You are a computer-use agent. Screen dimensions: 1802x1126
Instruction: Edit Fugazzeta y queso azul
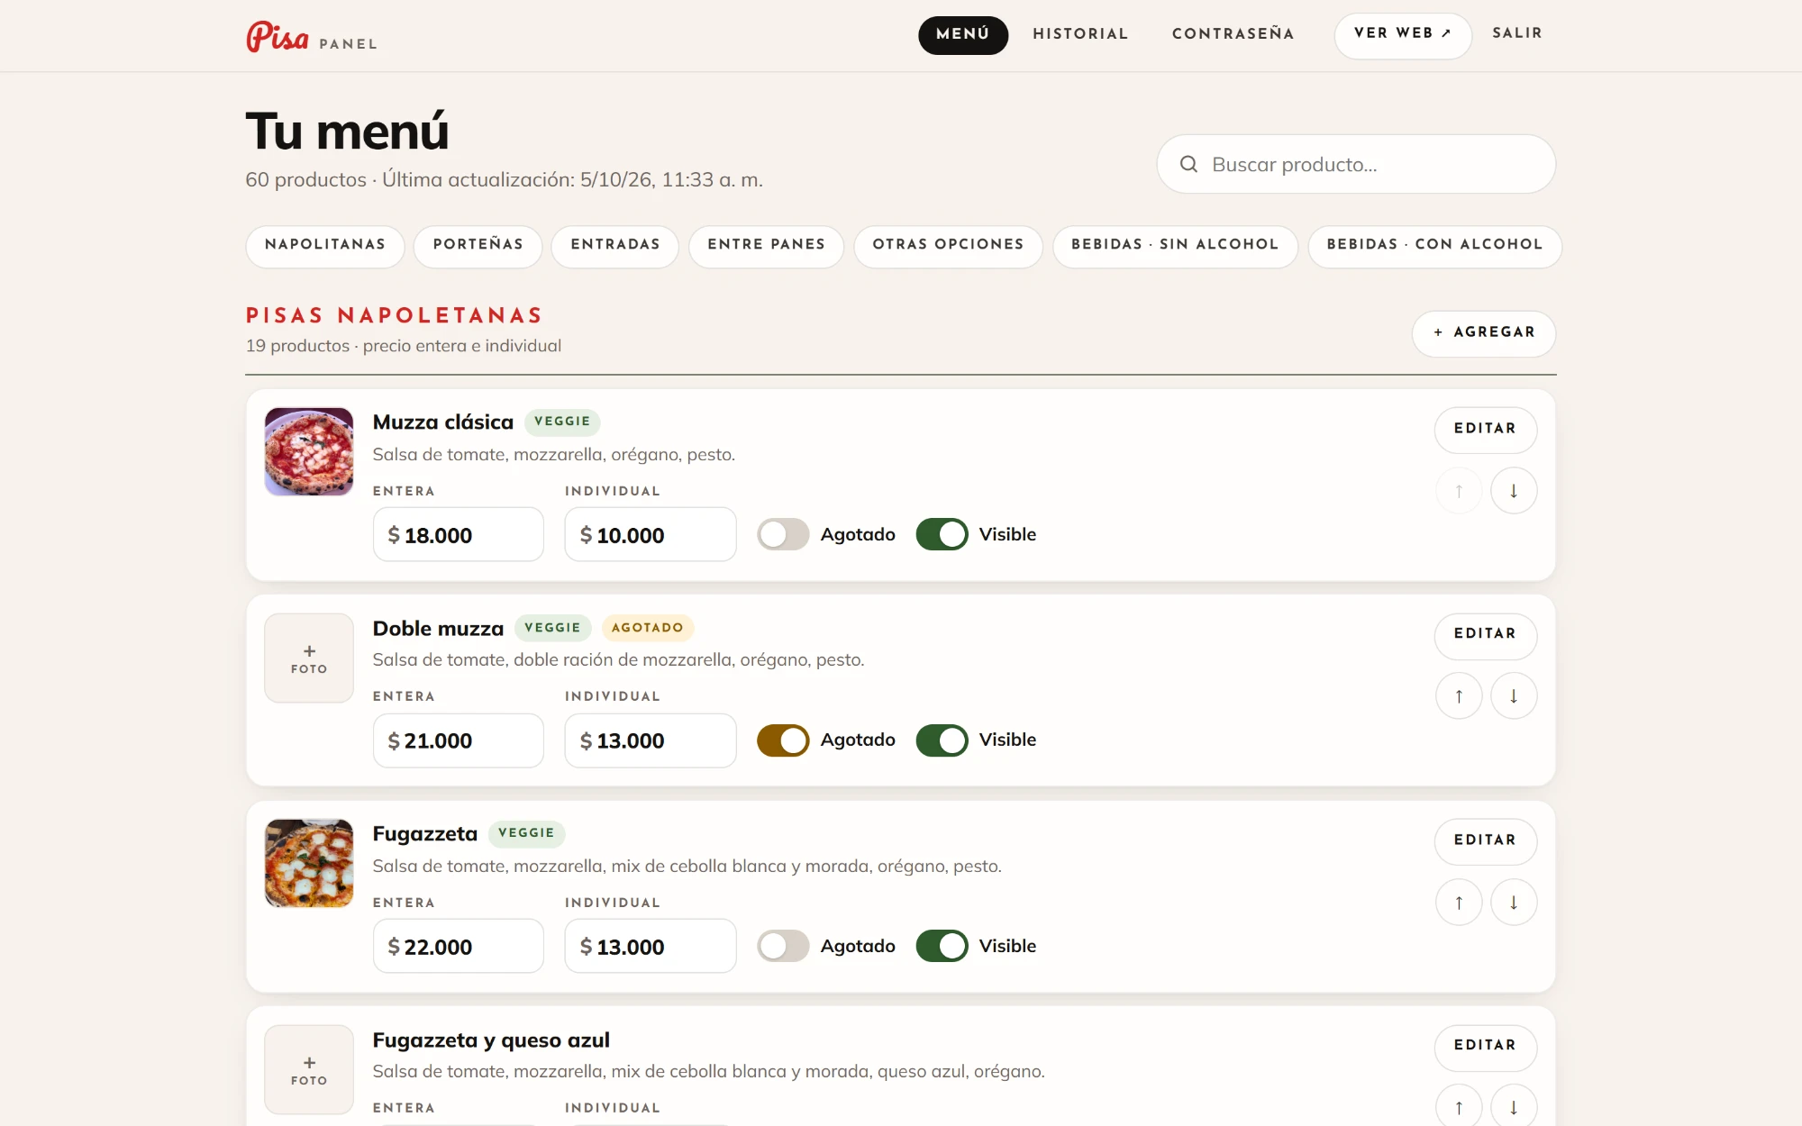click(1485, 1047)
